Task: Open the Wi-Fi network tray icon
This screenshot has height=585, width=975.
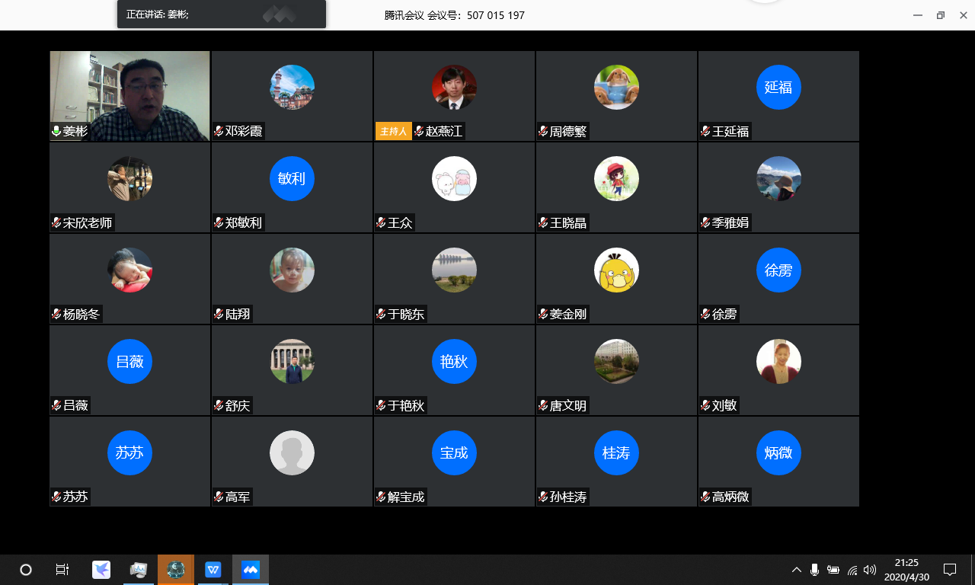Action: [x=852, y=570]
